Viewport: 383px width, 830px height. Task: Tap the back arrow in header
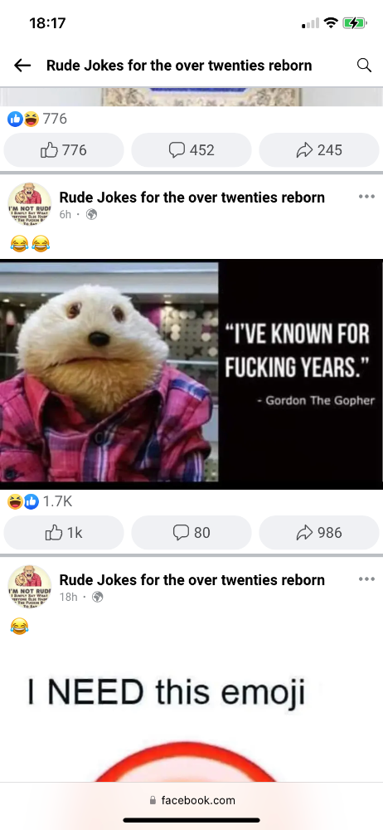pos(22,65)
